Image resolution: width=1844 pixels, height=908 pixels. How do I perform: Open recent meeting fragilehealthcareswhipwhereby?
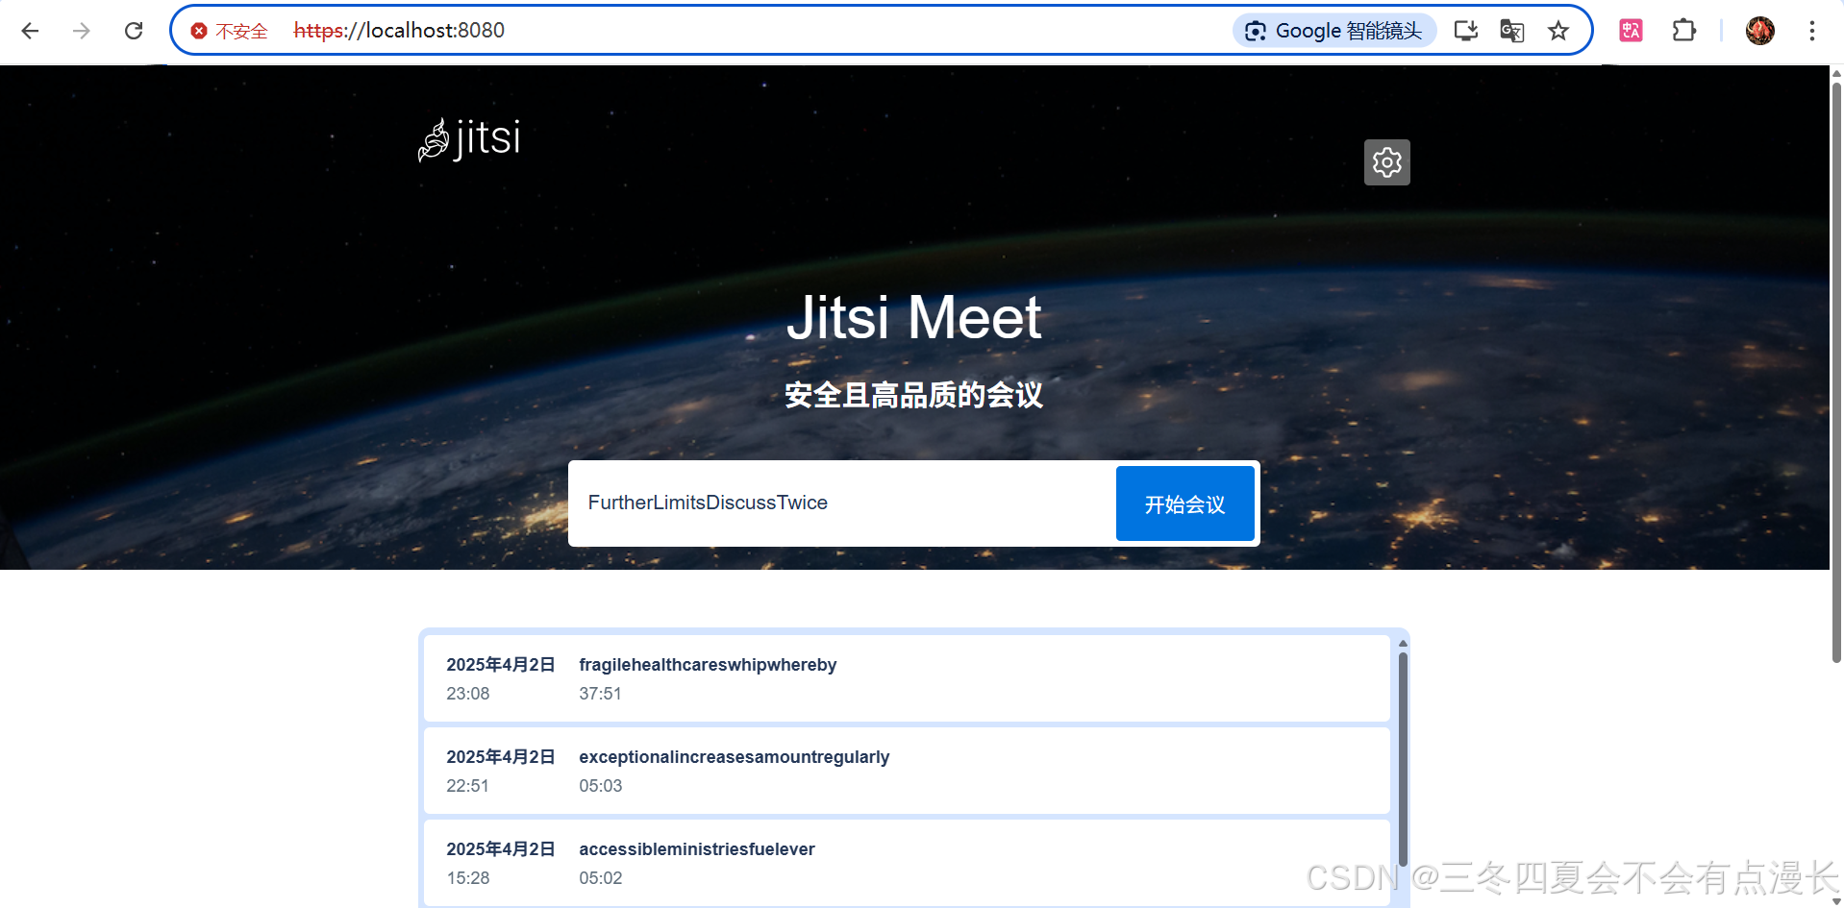point(907,678)
